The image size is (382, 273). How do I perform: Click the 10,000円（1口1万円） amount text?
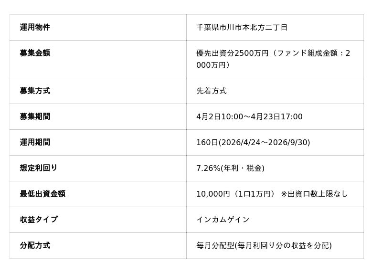pos(235,194)
